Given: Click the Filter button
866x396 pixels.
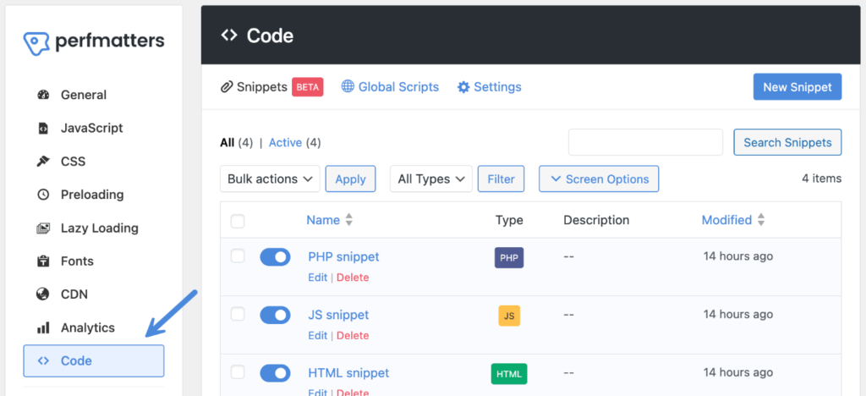Looking at the screenshot, I should (501, 179).
